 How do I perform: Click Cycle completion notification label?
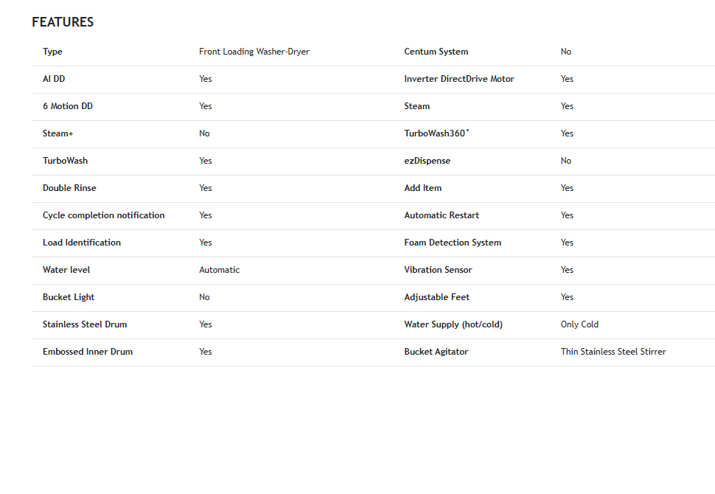(x=103, y=215)
